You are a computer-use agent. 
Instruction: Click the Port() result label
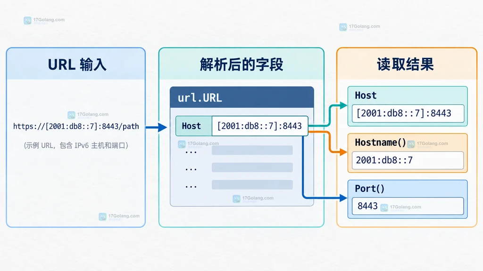[370, 189]
